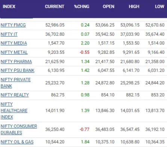Select the 1.84 change for OIL & GAS
167x147 pixels.
pos(85,142)
